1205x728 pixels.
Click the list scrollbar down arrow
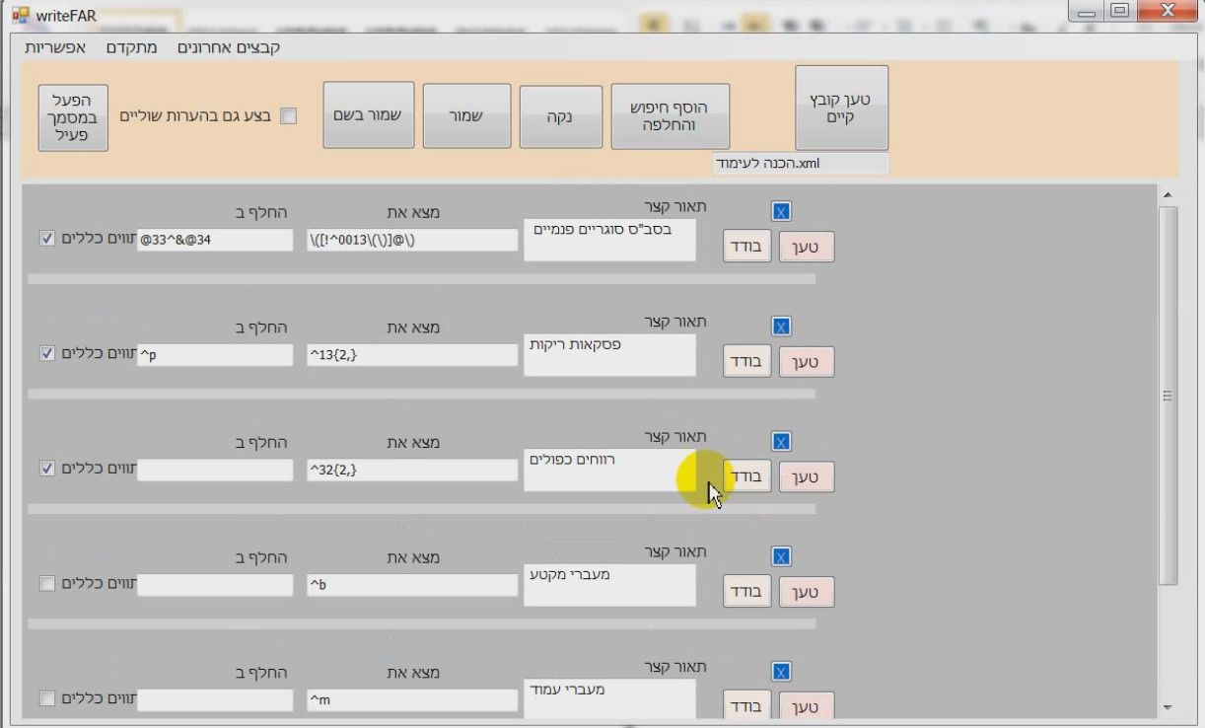click(x=1168, y=708)
